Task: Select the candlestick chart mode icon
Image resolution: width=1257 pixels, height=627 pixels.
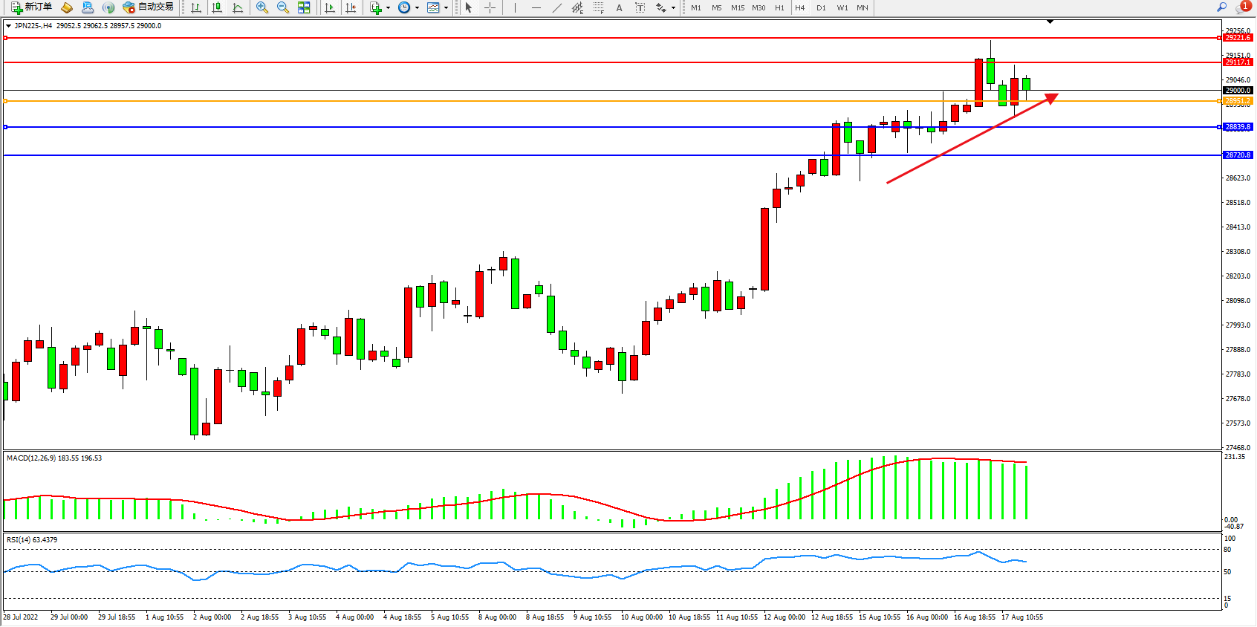Action: pyautogui.click(x=217, y=7)
